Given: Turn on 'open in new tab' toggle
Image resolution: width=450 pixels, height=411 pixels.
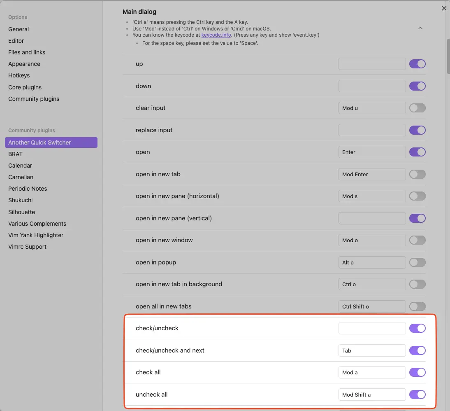Looking at the screenshot, I should (417, 174).
